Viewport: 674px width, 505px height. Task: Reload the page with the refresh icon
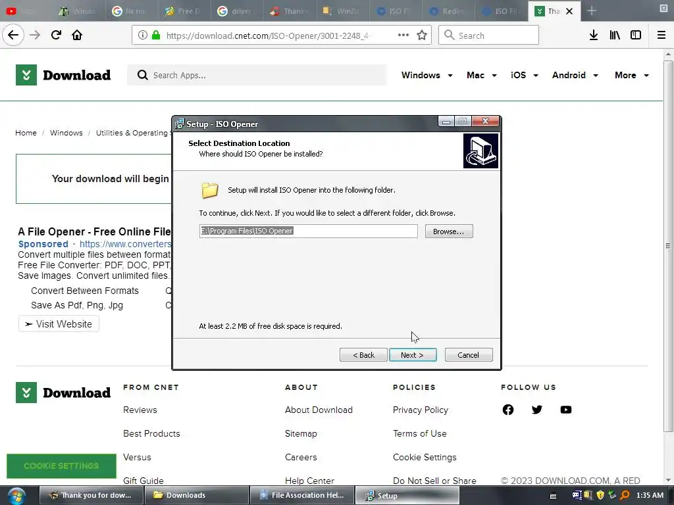click(56, 36)
